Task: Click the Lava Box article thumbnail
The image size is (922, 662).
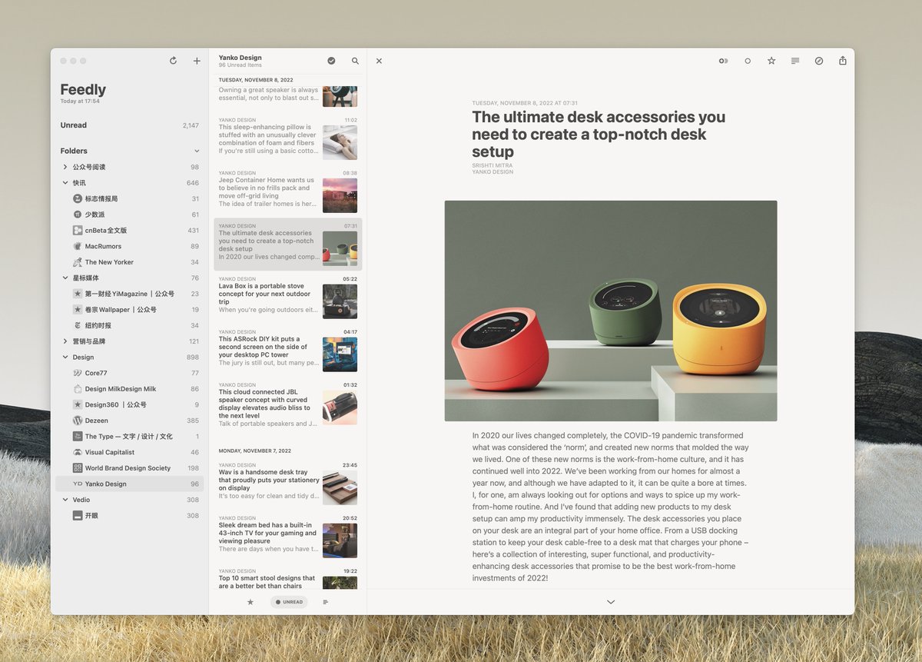Action: click(340, 301)
